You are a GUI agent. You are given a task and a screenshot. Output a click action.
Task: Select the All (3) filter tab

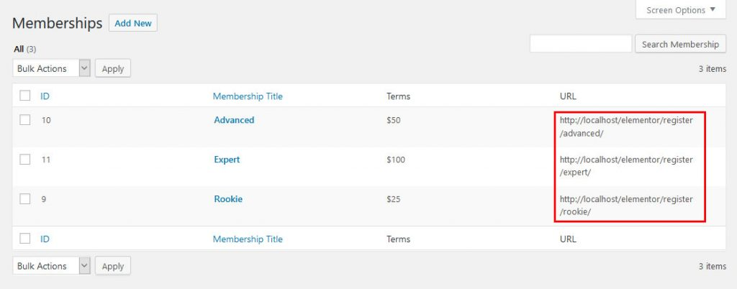click(19, 49)
